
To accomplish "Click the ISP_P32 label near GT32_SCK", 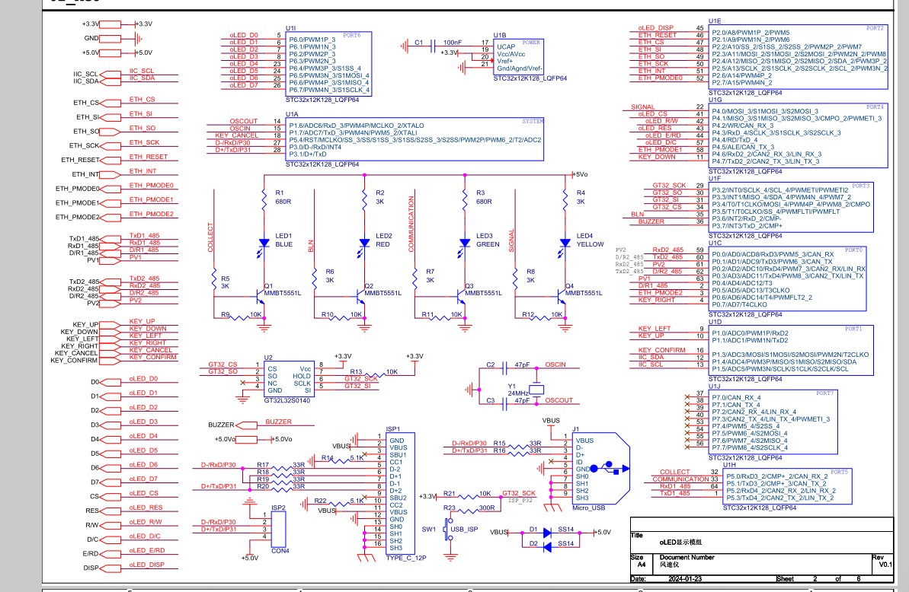I will point(520,501).
